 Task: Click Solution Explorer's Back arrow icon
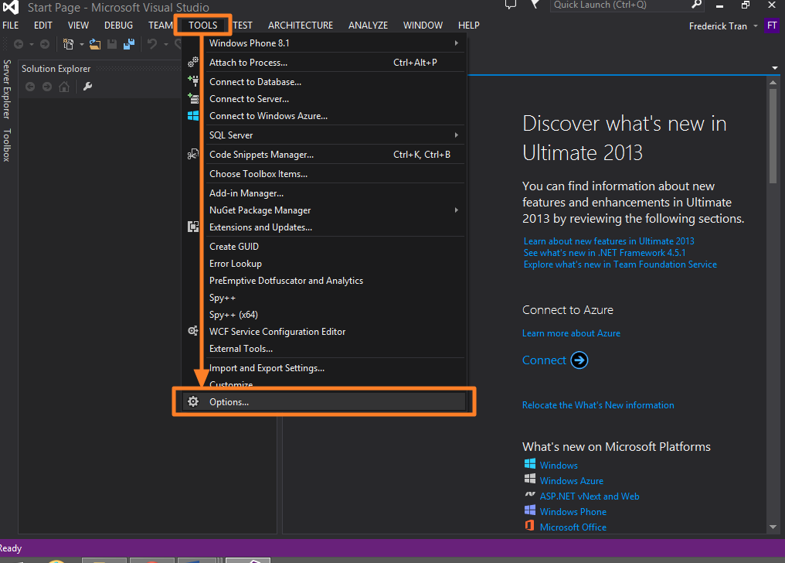(30, 87)
